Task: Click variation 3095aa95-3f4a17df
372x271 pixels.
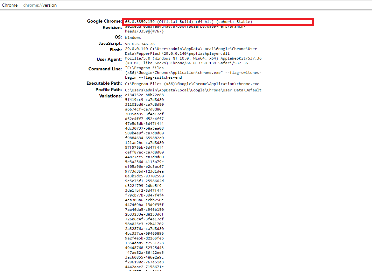Action: pos(144,114)
